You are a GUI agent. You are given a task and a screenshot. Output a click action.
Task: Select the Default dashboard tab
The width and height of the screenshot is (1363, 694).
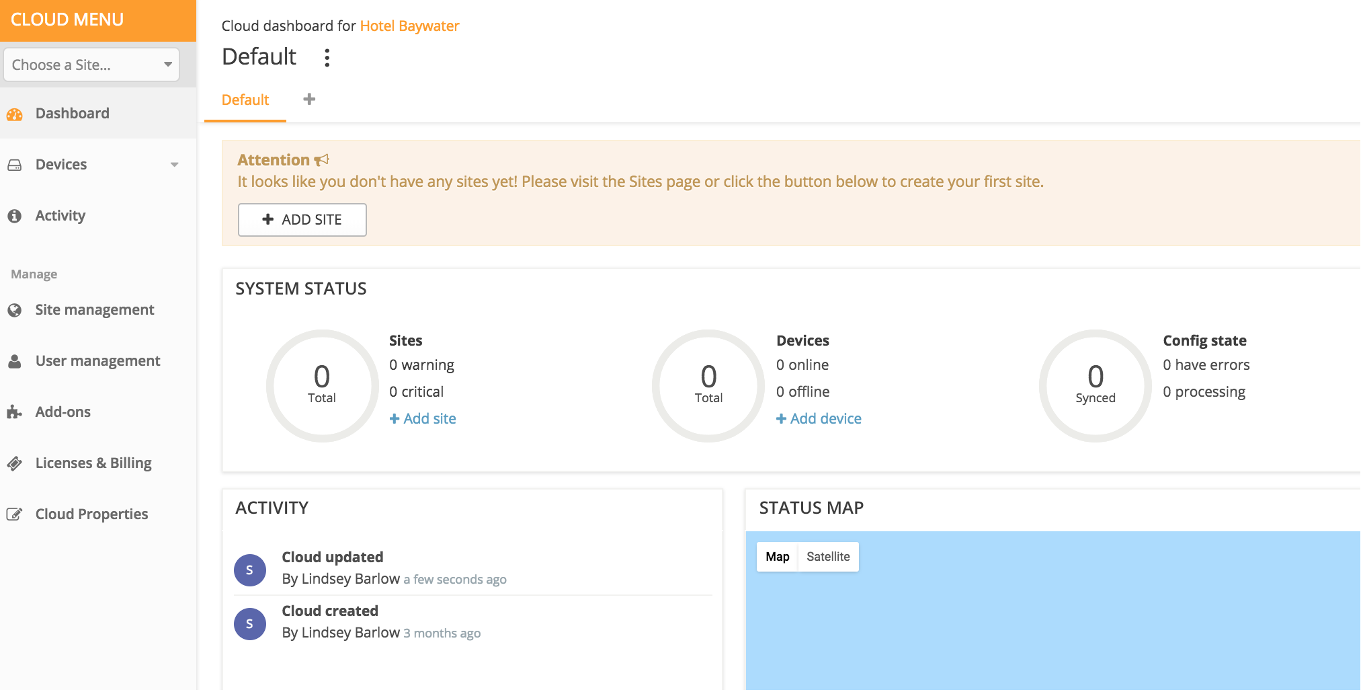click(x=245, y=100)
